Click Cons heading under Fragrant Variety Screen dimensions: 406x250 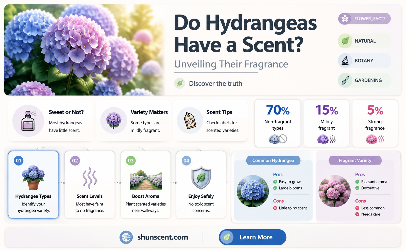coord(361,201)
